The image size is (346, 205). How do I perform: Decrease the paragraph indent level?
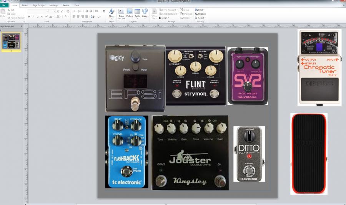point(87,11)
